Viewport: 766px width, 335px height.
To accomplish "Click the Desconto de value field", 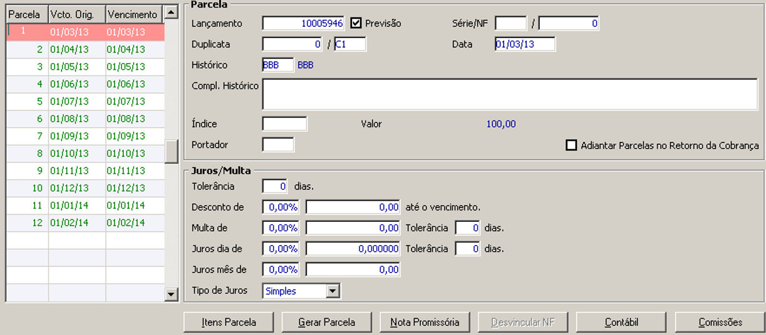I will [353, 207].
